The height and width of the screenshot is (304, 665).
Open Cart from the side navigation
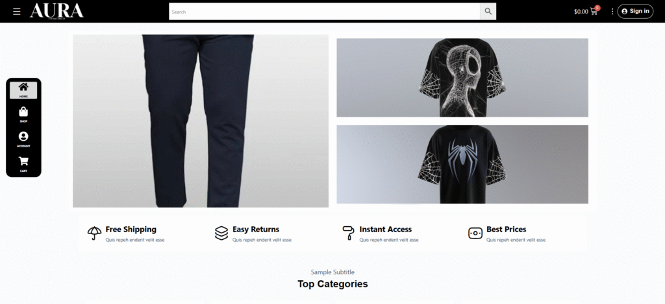pyautogui.click(x=23, y=164)
